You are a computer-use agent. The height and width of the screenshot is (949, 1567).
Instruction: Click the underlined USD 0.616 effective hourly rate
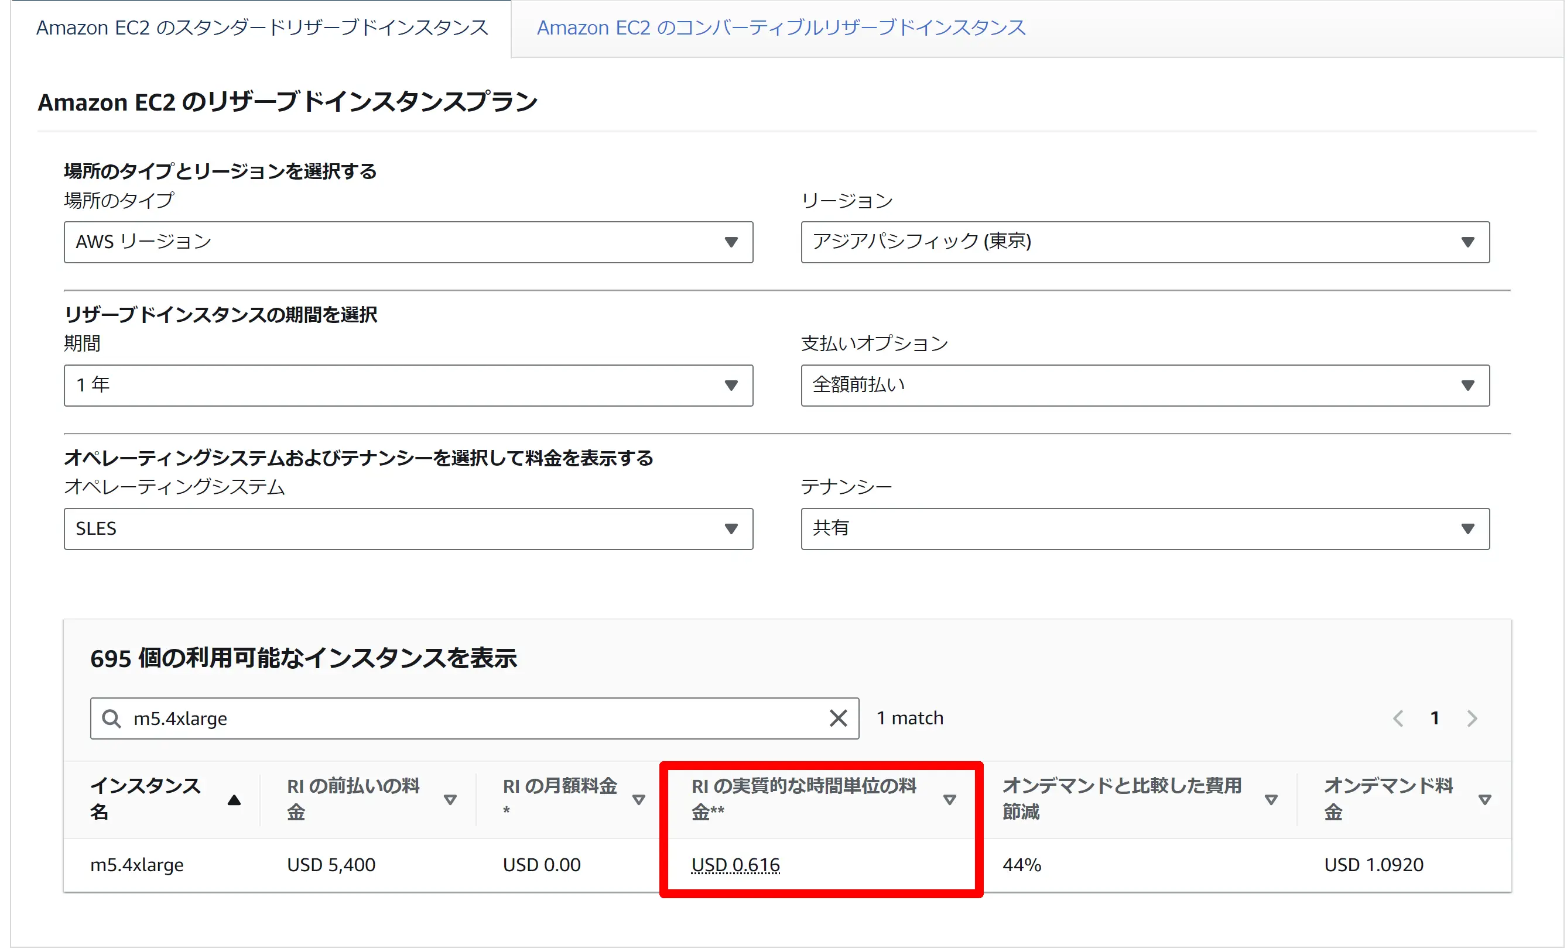736,865
